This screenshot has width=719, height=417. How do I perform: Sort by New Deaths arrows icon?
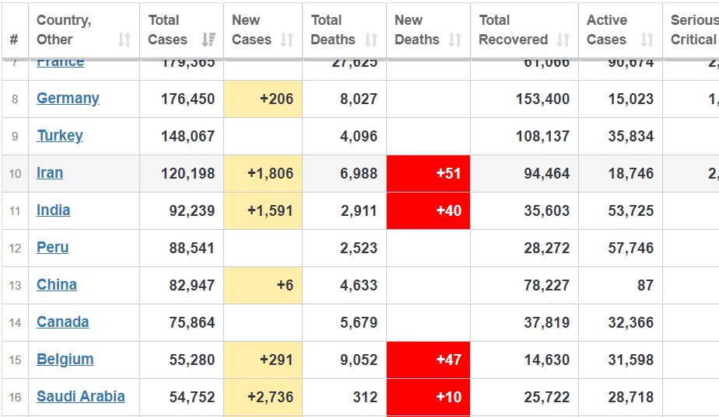click(455, 40)
